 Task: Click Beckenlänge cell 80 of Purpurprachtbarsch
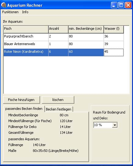pyautogui.click(x=86, y=37)
